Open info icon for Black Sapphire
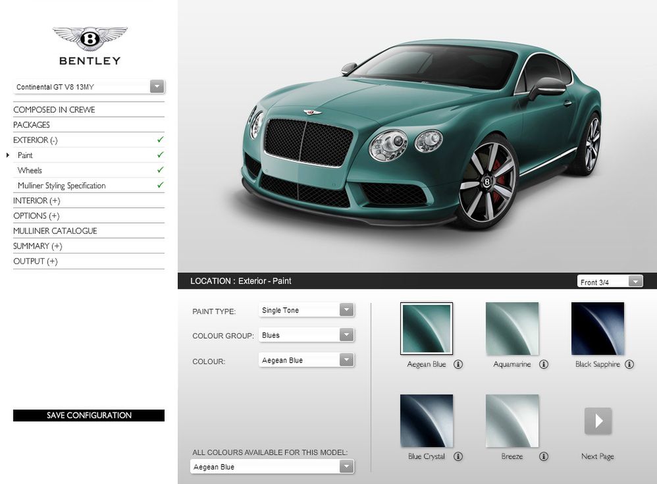The width and height of the screenshot is (657, 484). click(x=629, y=364)
